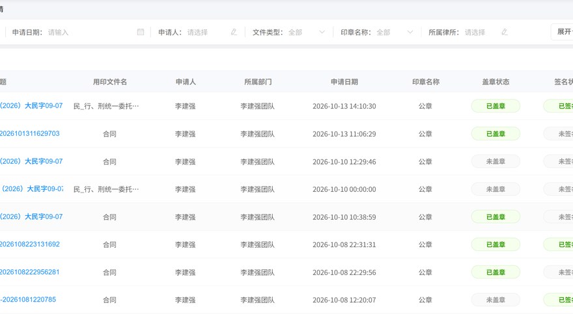This screenshot has height=318, width=573.
Task: Open the title link in the 2026-10-13 14:10:30 row
Action: click(x=31, y=106)
